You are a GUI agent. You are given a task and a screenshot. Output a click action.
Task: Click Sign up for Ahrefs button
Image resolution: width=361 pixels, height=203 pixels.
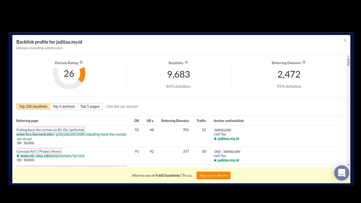click(214, 176)
